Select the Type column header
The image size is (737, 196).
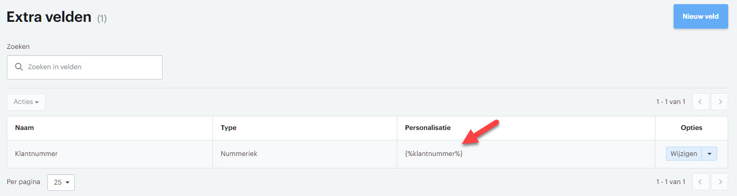pyautogui.click(x=229, y=127)
